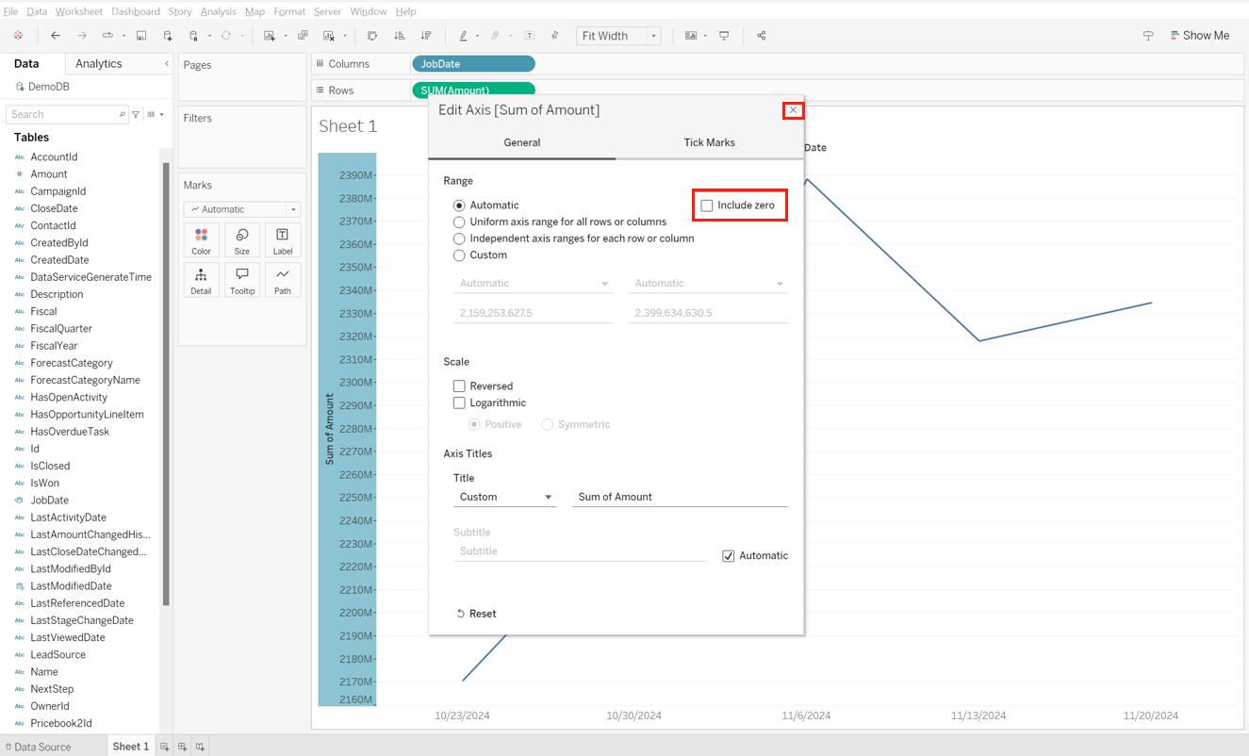Open the Size mark property
This screenshot has width=1249, height=756.
click(x=242, y=240)
